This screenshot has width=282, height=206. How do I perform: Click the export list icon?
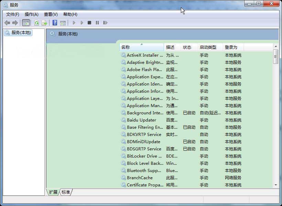[x=44, y=23]
